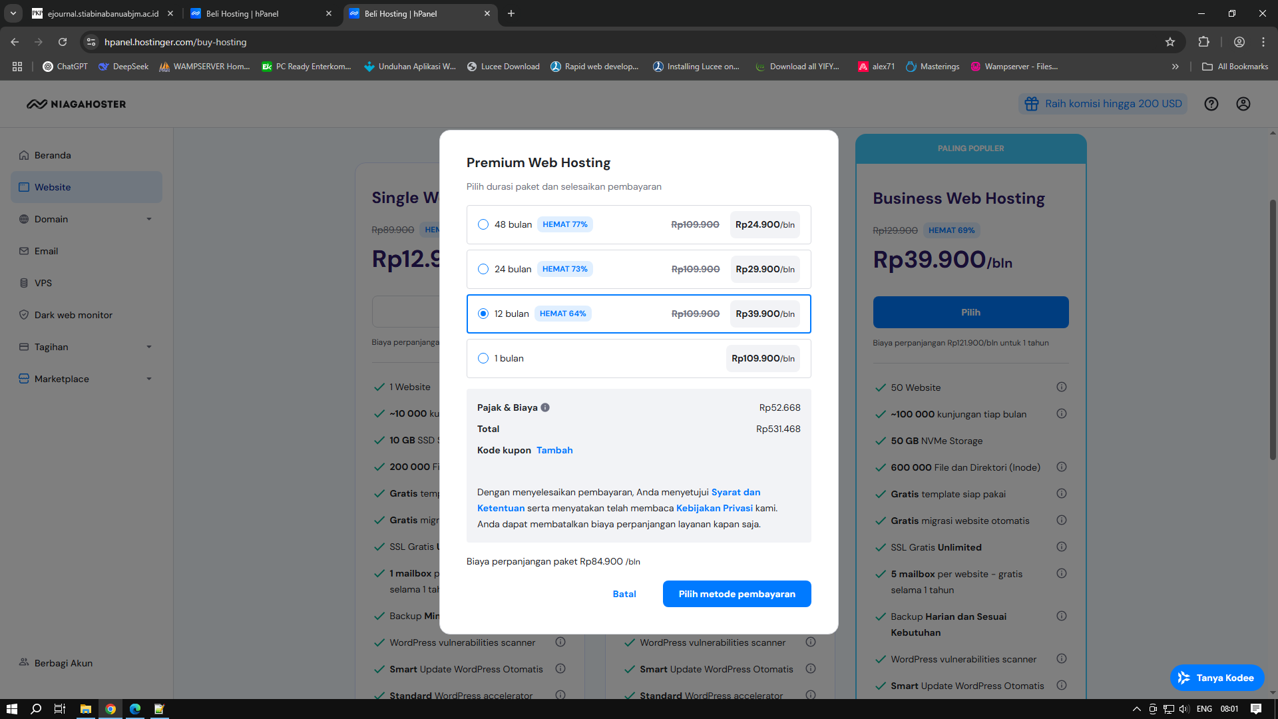Select the 48 bulan plan radio button
Image resolution: width=1278 pixels, height=719 pixels.
pyautogui.click(x=483, y=225)
